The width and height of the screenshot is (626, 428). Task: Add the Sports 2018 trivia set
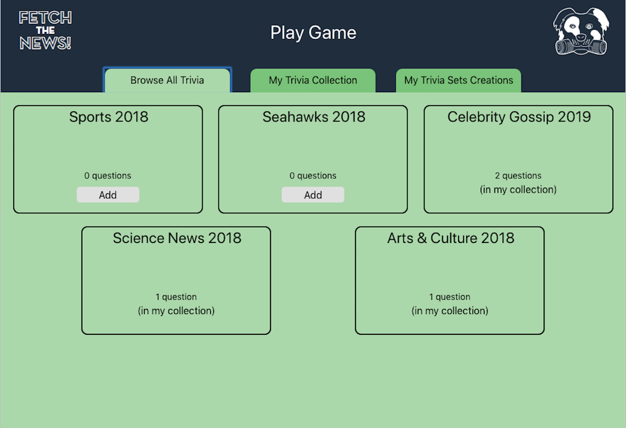(x=108, y=195)
